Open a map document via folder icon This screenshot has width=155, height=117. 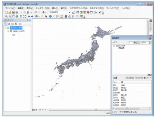pos(10,12)
